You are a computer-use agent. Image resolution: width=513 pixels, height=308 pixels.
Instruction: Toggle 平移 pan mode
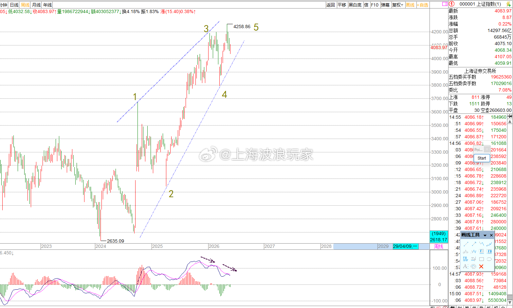coord(342,5)
